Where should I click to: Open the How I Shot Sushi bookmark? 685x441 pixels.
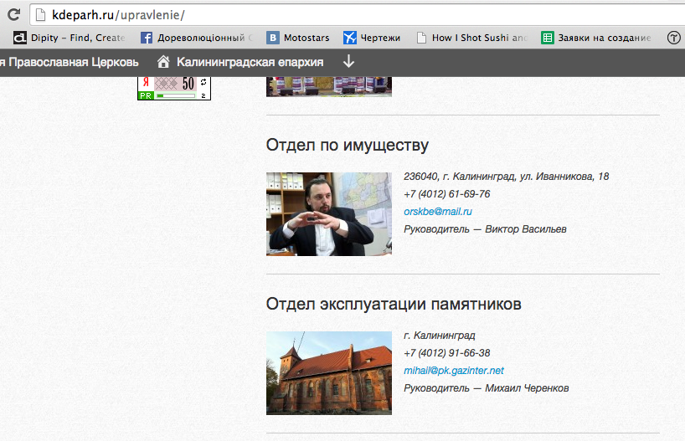[472, 38]
